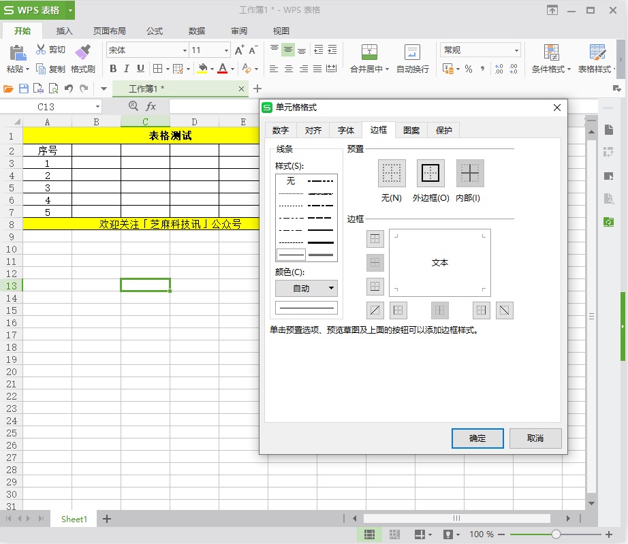
Task: Click the increase decimal places icon
Action: click(499, 69)
